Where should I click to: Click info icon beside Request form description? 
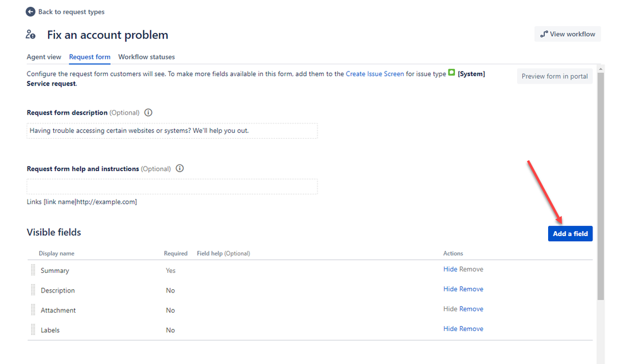148,113
